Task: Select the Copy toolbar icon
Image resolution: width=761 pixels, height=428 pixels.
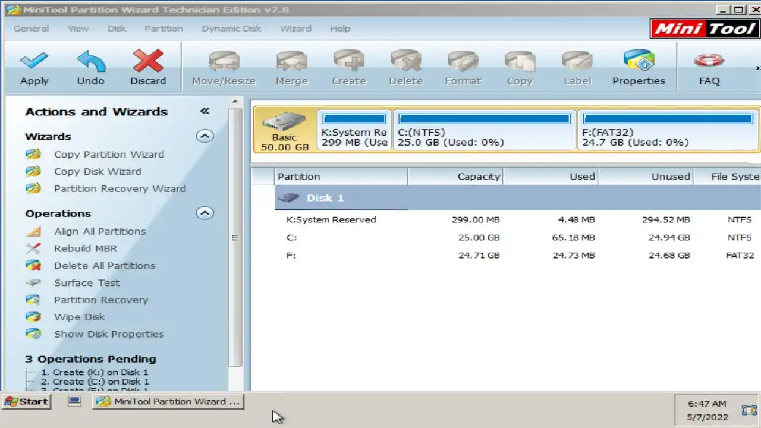Action: tap(520, 61)
